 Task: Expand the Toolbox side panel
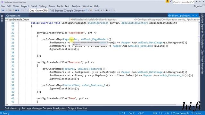click(x=2, y=18)
